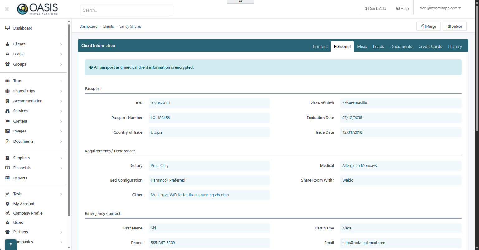Image resolution: width=479 pixels, height=250 pixels.
Task: Expand the Groups sidebar submenu arrow
Action: [x=61, y=64]
